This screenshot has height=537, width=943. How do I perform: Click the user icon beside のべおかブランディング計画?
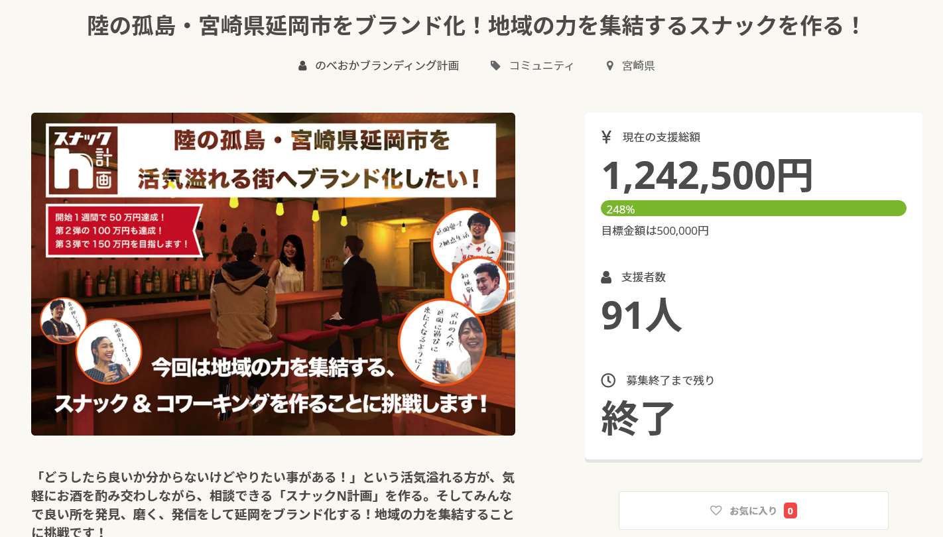pyautogui.click(x=302, y=66)
